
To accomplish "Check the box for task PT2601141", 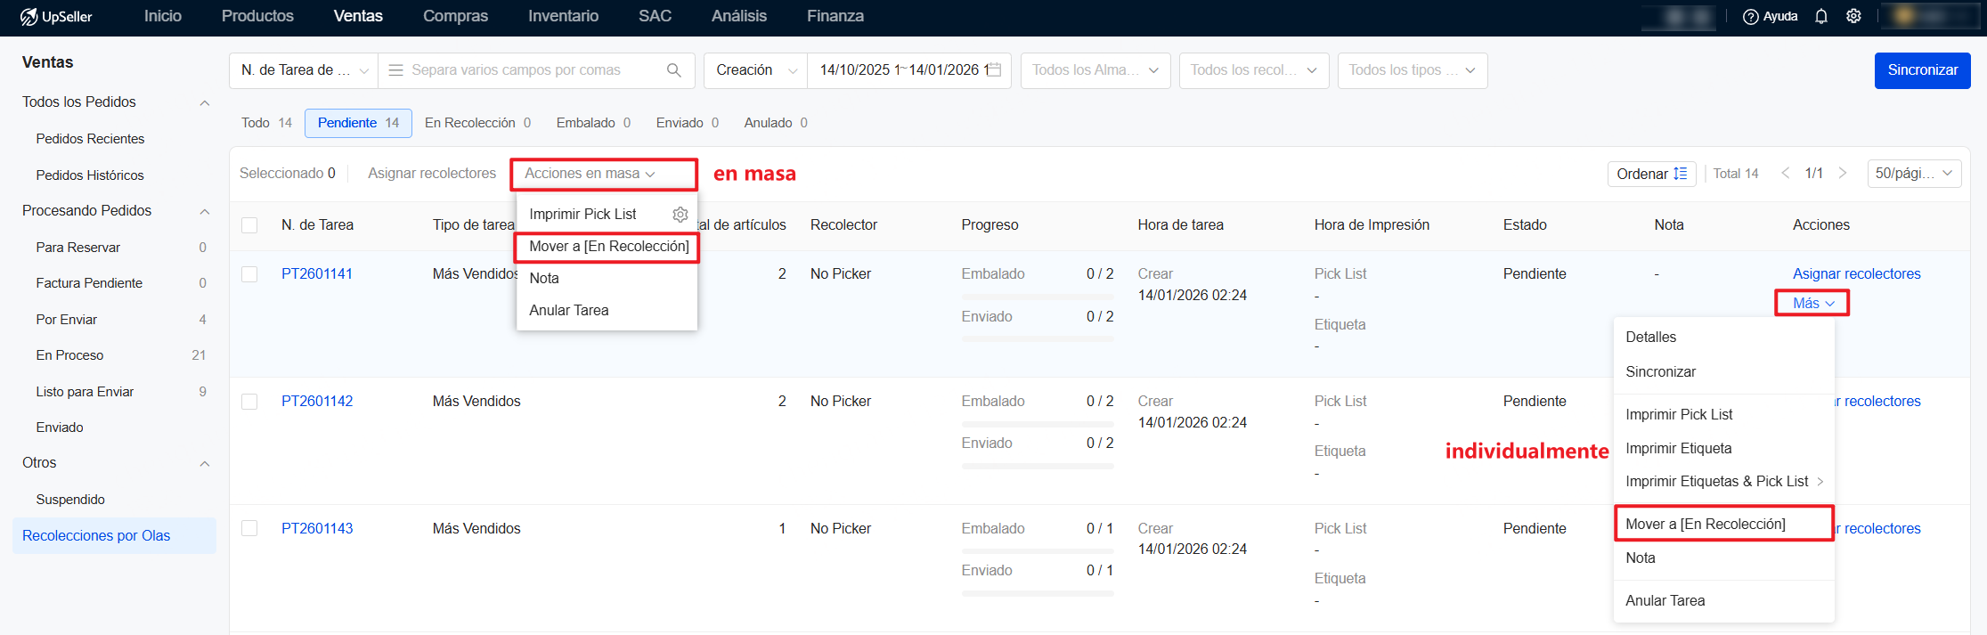I will coord(249,274).
